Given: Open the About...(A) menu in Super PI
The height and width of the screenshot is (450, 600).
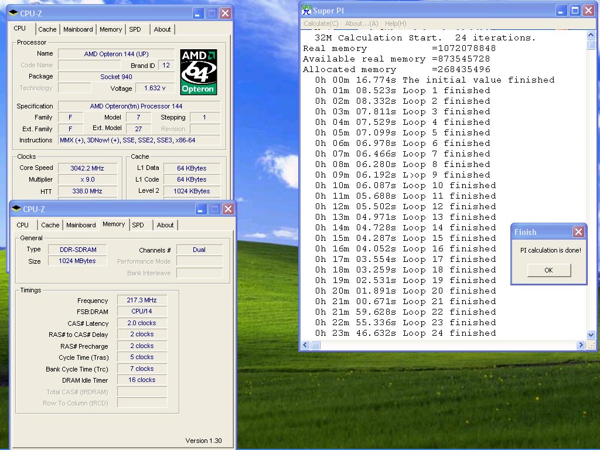Looking at the screenshot, I should pyautogui.click(x=362, y=23).
